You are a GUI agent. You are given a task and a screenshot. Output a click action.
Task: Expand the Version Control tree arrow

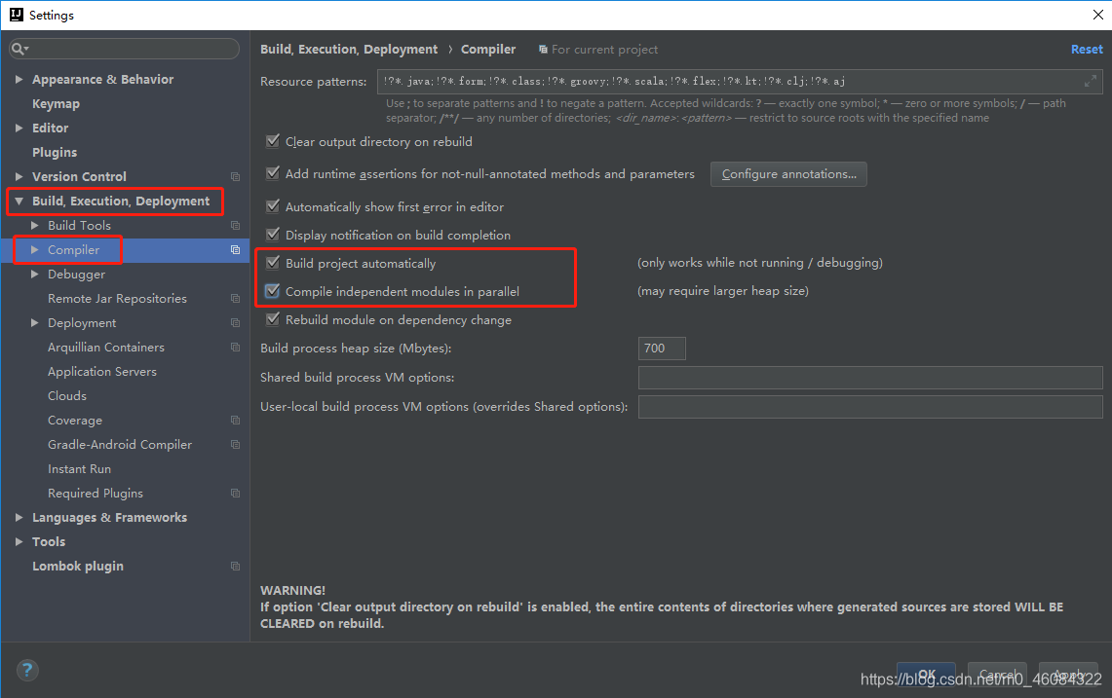click(x=19, y=176)
